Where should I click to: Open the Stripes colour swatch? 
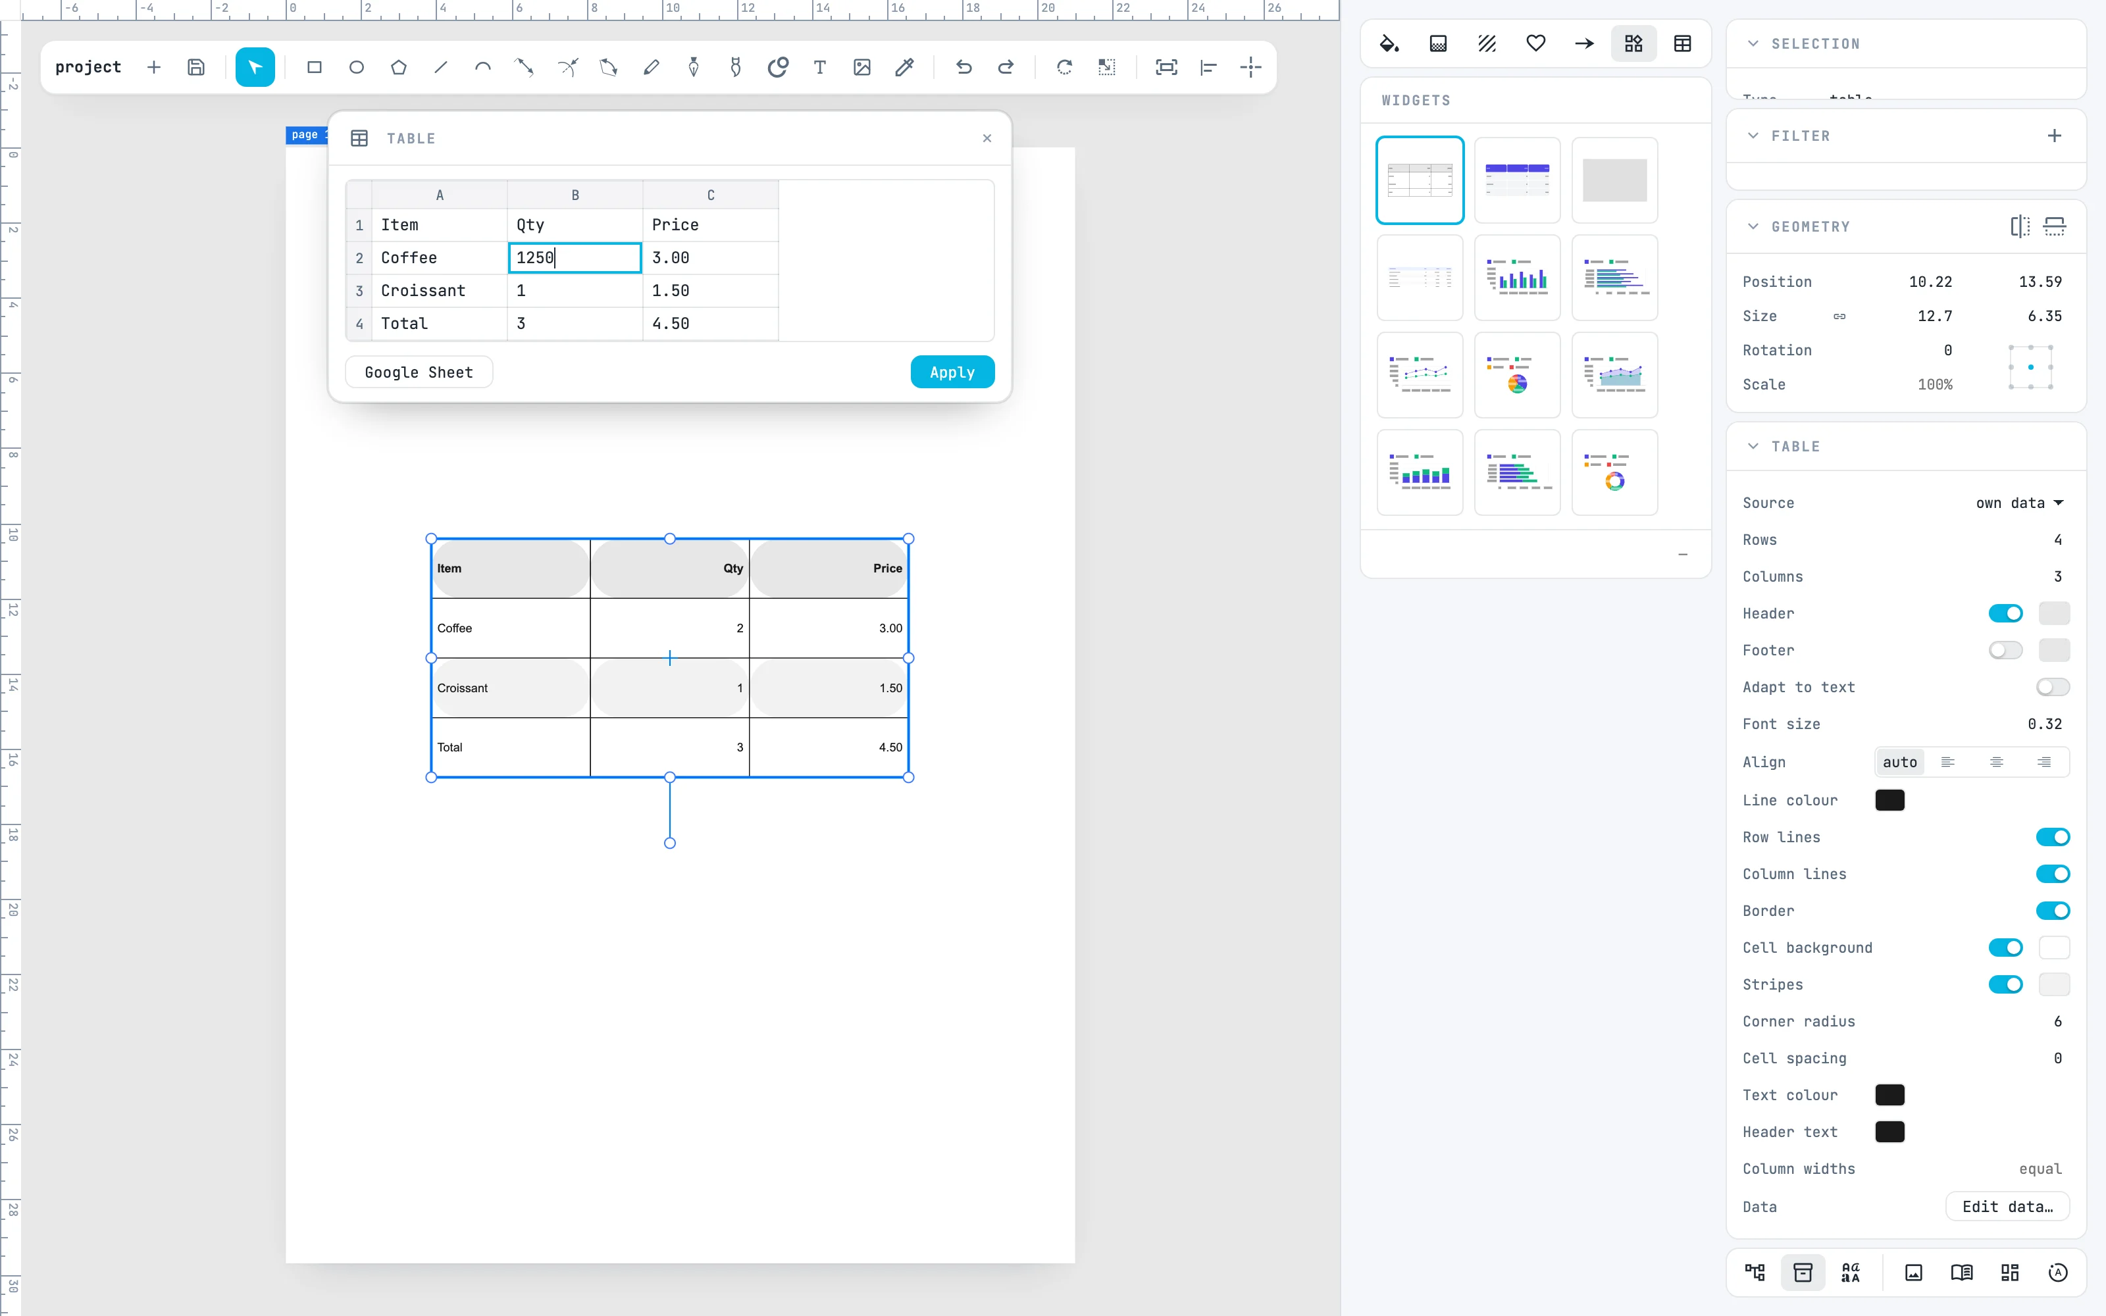tap(2054, 984)
